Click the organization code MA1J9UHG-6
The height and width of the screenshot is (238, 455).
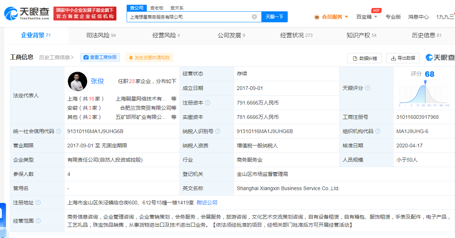(x=412, y=131)
